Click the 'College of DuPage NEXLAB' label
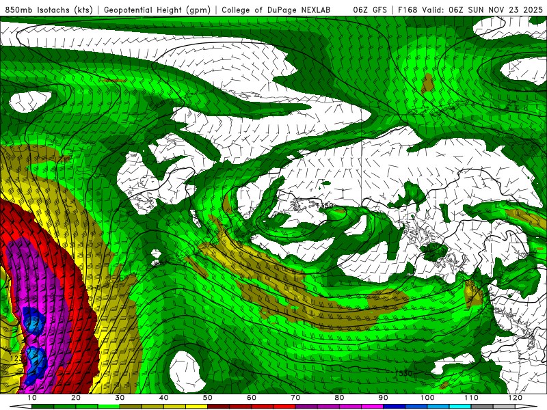 click(276, 10)
